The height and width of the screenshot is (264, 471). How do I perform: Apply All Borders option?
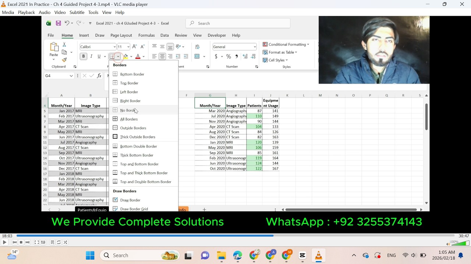point(144,119)
